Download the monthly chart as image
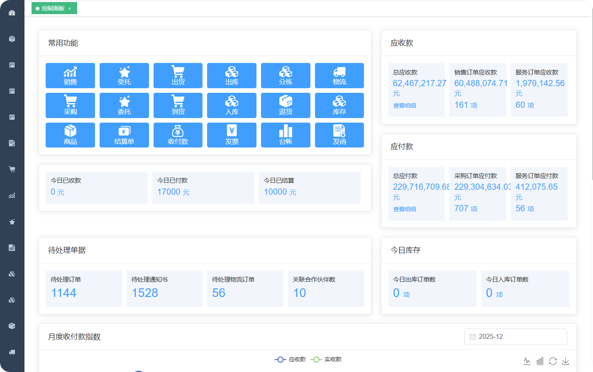The width and height of the screenshot is (593, 372). tap(565, 361)
